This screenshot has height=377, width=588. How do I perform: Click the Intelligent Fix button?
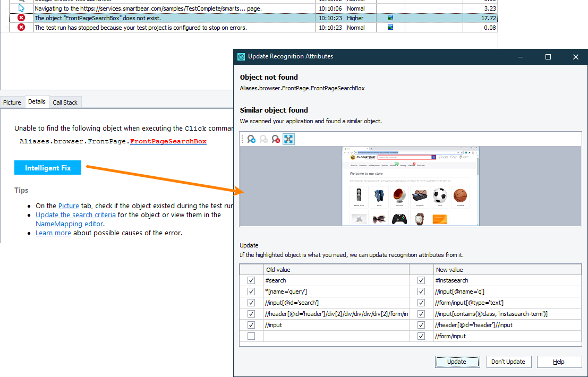[x=47, y=167]
